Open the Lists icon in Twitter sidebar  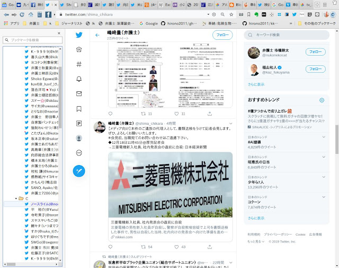(x=79, y=123)
